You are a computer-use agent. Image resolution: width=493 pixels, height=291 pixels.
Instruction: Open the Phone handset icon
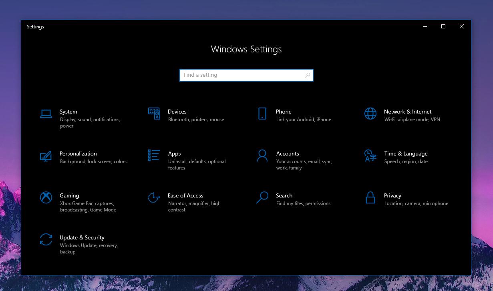click(262, 114)
